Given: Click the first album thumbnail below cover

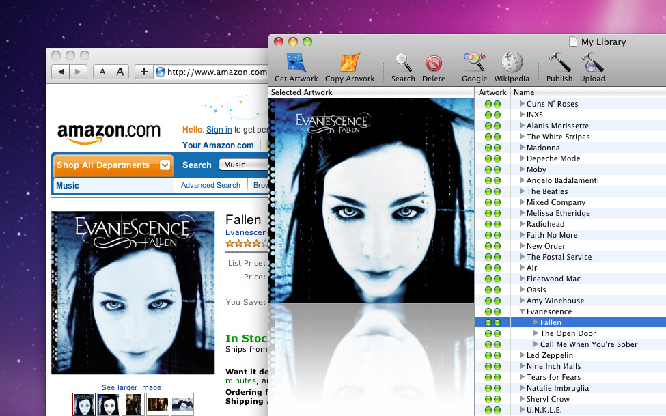Looking at the screenshot, I should tap(83, 404).
